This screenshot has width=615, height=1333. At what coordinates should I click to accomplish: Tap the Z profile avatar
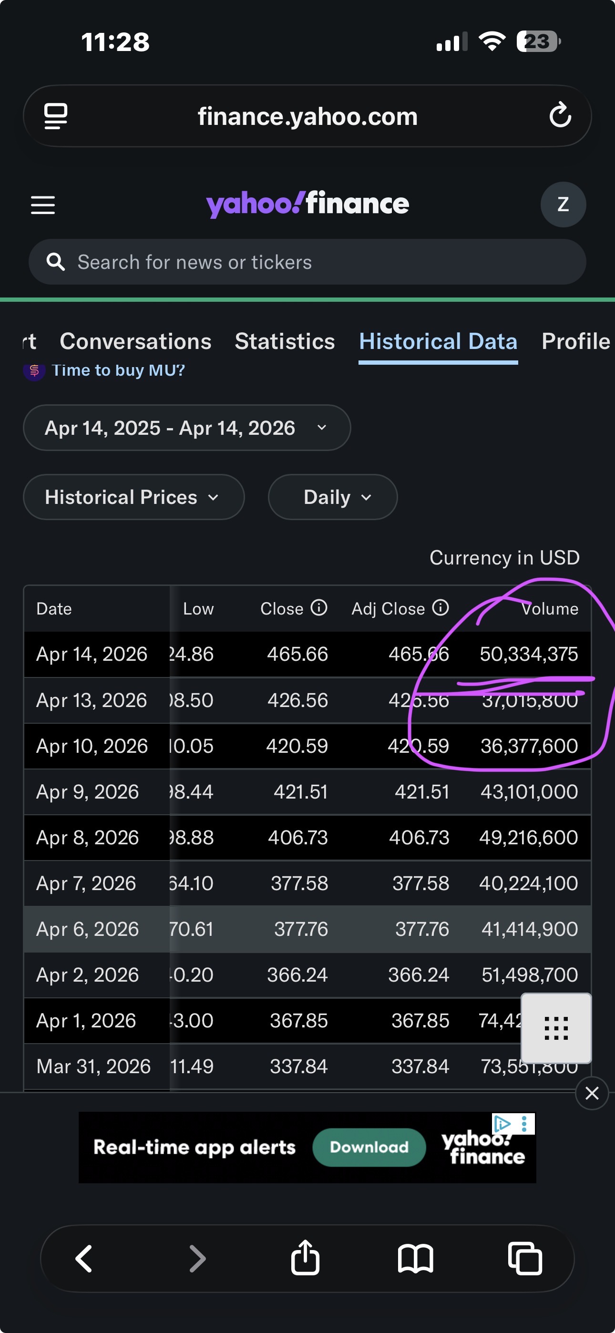(x=563, y=205)
